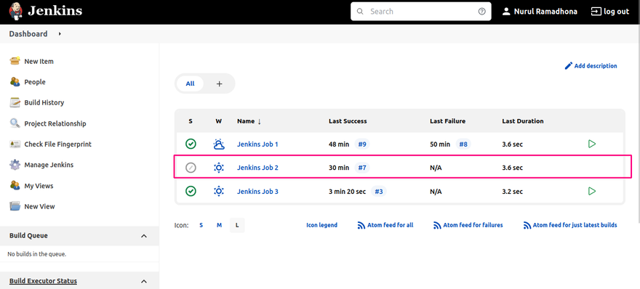The height and width of the screenshot is (289, 640).
Task: Click the My Views icon
Action: pyautogui.click(x=15, y=185)
